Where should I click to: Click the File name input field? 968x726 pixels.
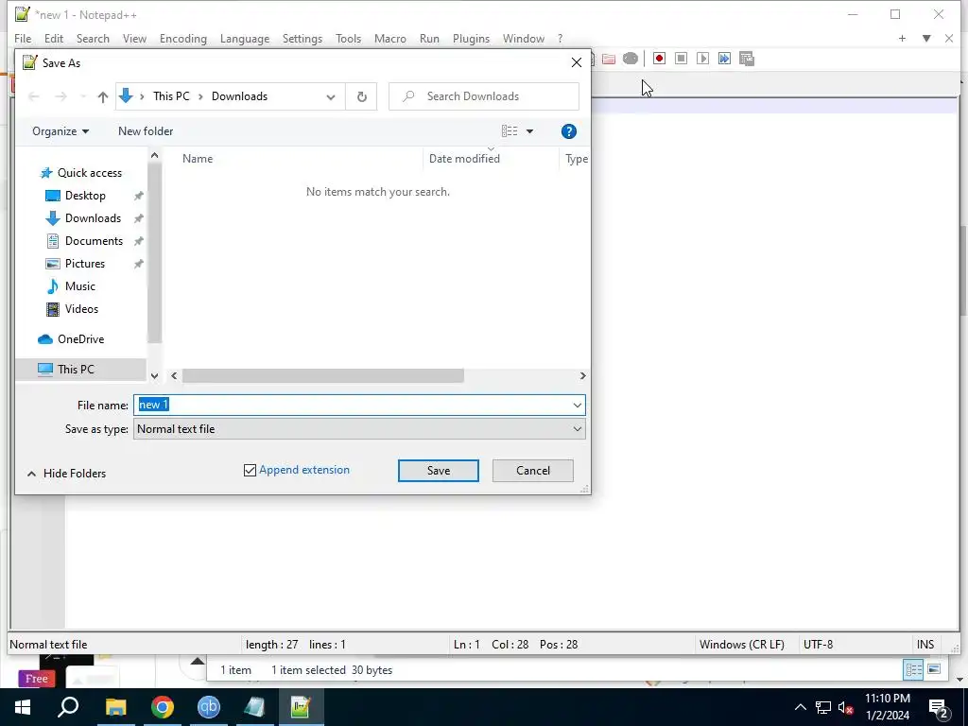pyautogui.click(x=352, y=405)
